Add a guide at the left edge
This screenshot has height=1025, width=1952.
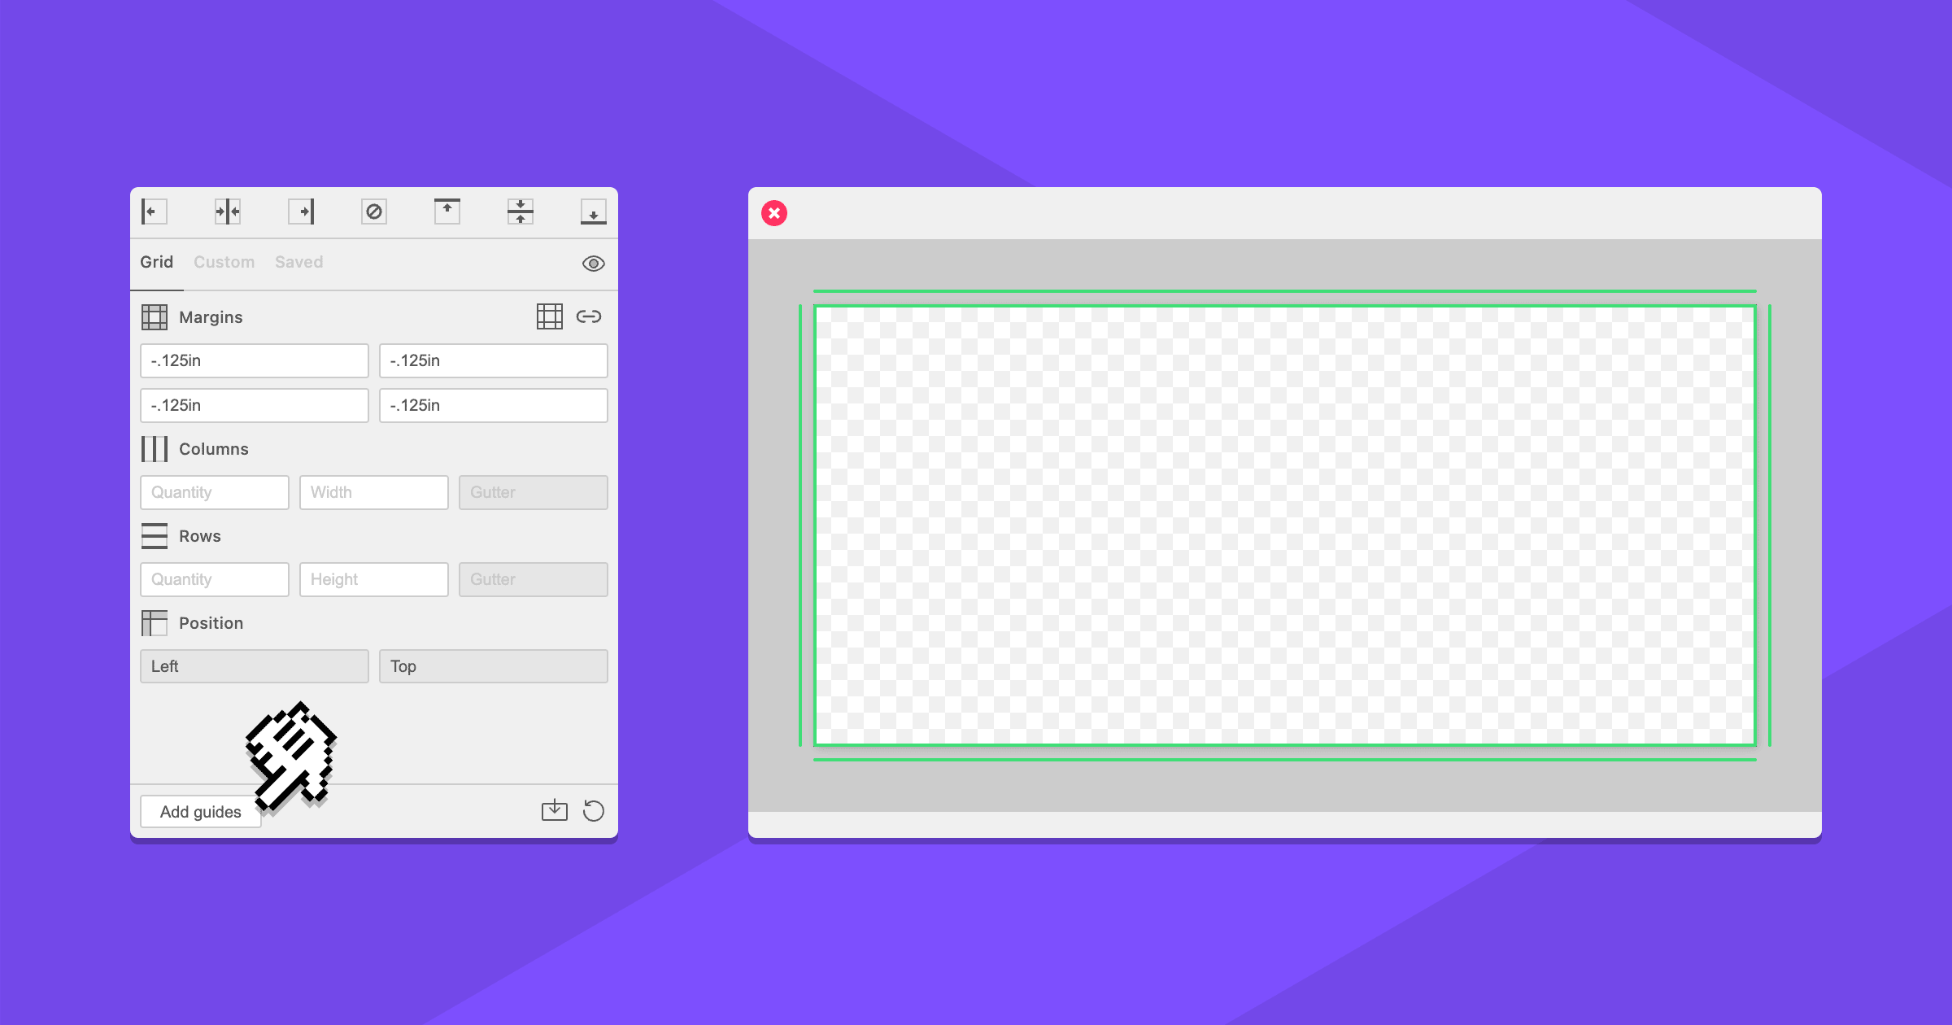tap(153, 212)
